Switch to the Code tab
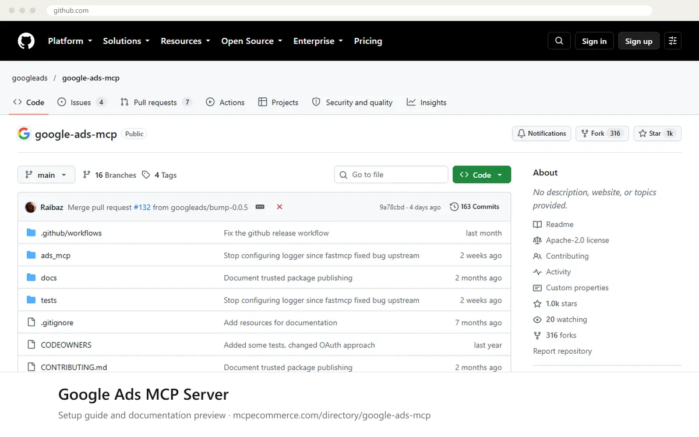Viewport: 699px width, 437px height. [29, 103]
